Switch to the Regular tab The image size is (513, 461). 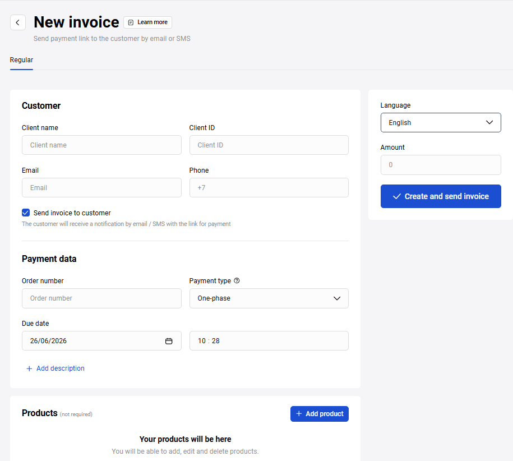tap(21, 60)
